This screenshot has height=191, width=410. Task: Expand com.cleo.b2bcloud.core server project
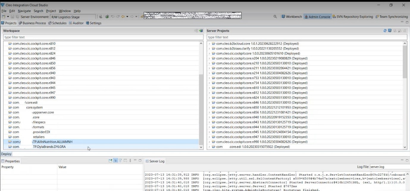[209, 44]
